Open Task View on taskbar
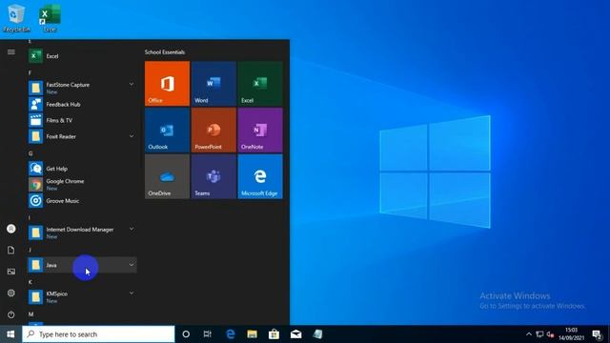Image resolution: width=610 pixels, height=343 pixels. (x=208, y=334)
